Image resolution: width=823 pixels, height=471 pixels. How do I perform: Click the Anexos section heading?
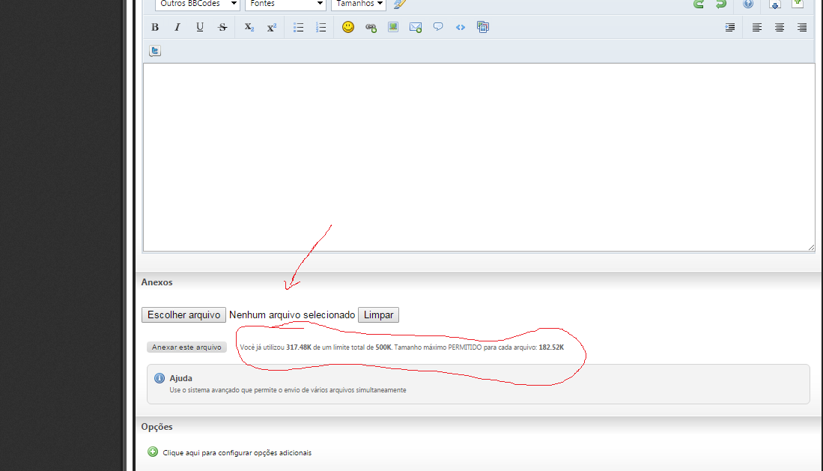[157, 282]
